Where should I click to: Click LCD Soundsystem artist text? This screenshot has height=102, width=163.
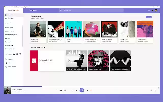coord(125,41)
